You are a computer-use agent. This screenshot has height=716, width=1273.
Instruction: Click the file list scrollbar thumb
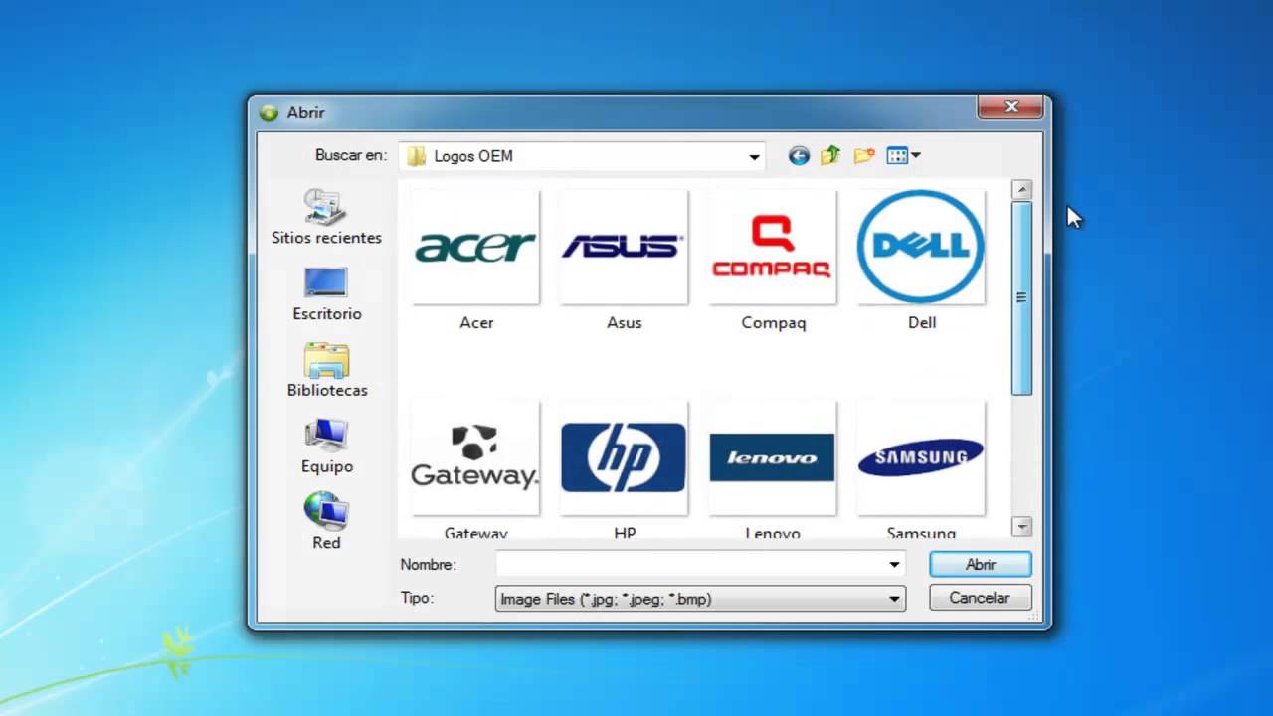[1021, 297]
